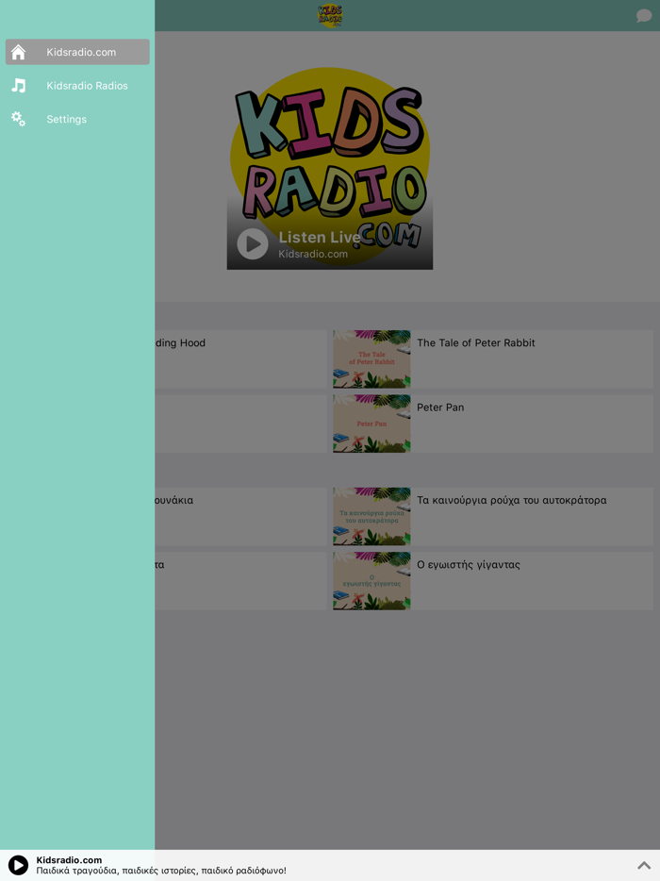Viewport: 660px width, 881px height.
Task: Play the Listen Live stream button
Action: click(252, 244)
